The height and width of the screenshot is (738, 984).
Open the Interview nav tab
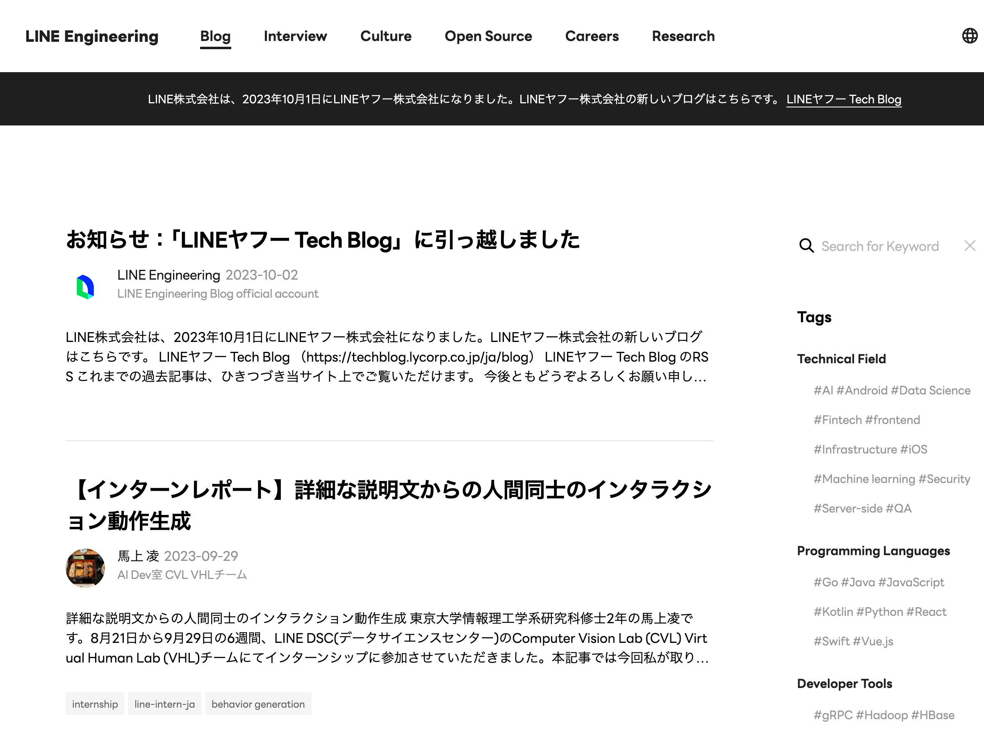295,36
